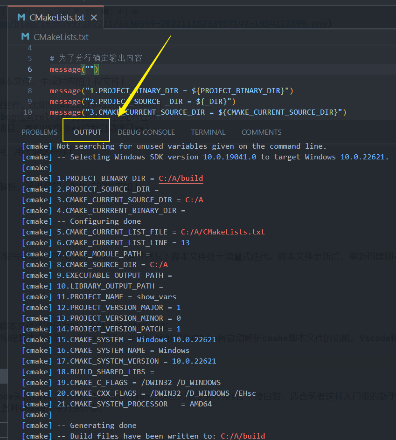Click the 10.LIBRARY_OUTPUT_PATH output line
The width and height of the screenshot is (396, 440).
coord(93,286)
